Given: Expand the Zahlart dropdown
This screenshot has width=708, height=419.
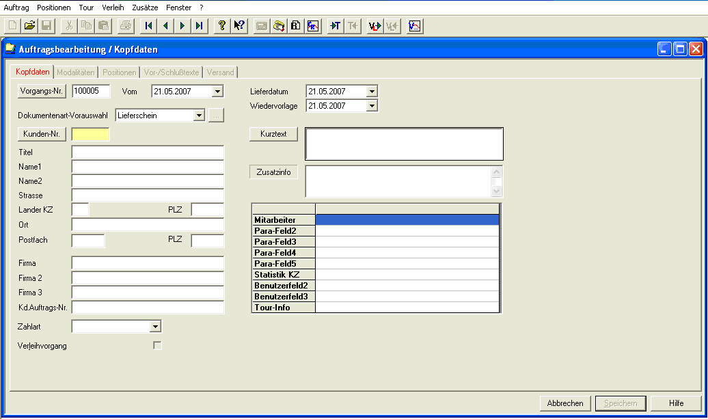Looking at the screenshot, I should click(x=155, y=327).
